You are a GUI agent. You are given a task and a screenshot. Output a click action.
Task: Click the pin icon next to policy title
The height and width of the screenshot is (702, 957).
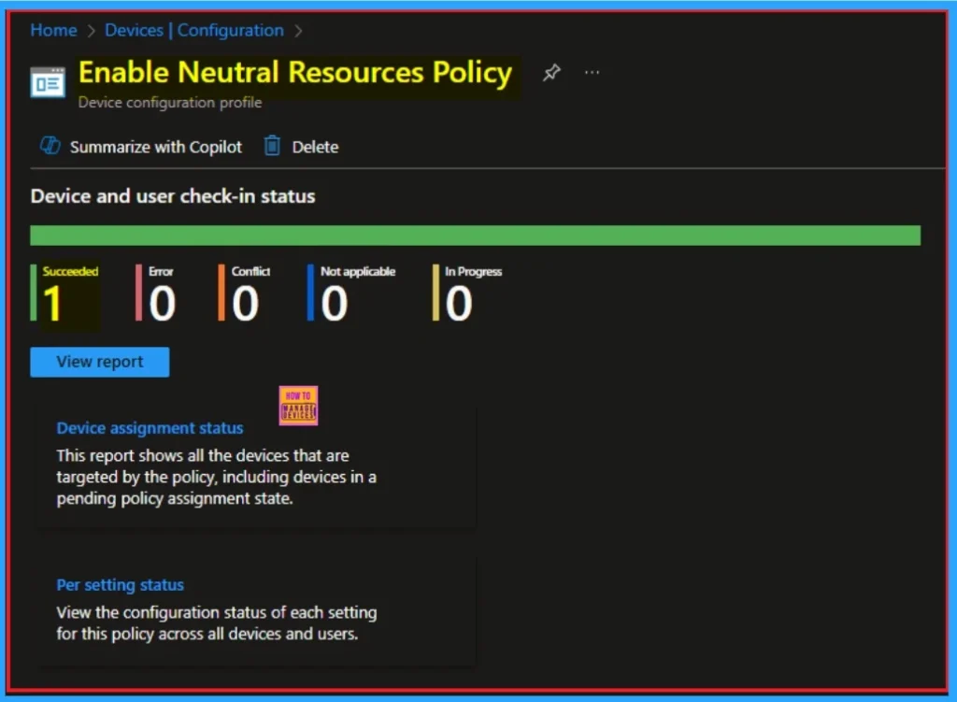pos(551,72)
